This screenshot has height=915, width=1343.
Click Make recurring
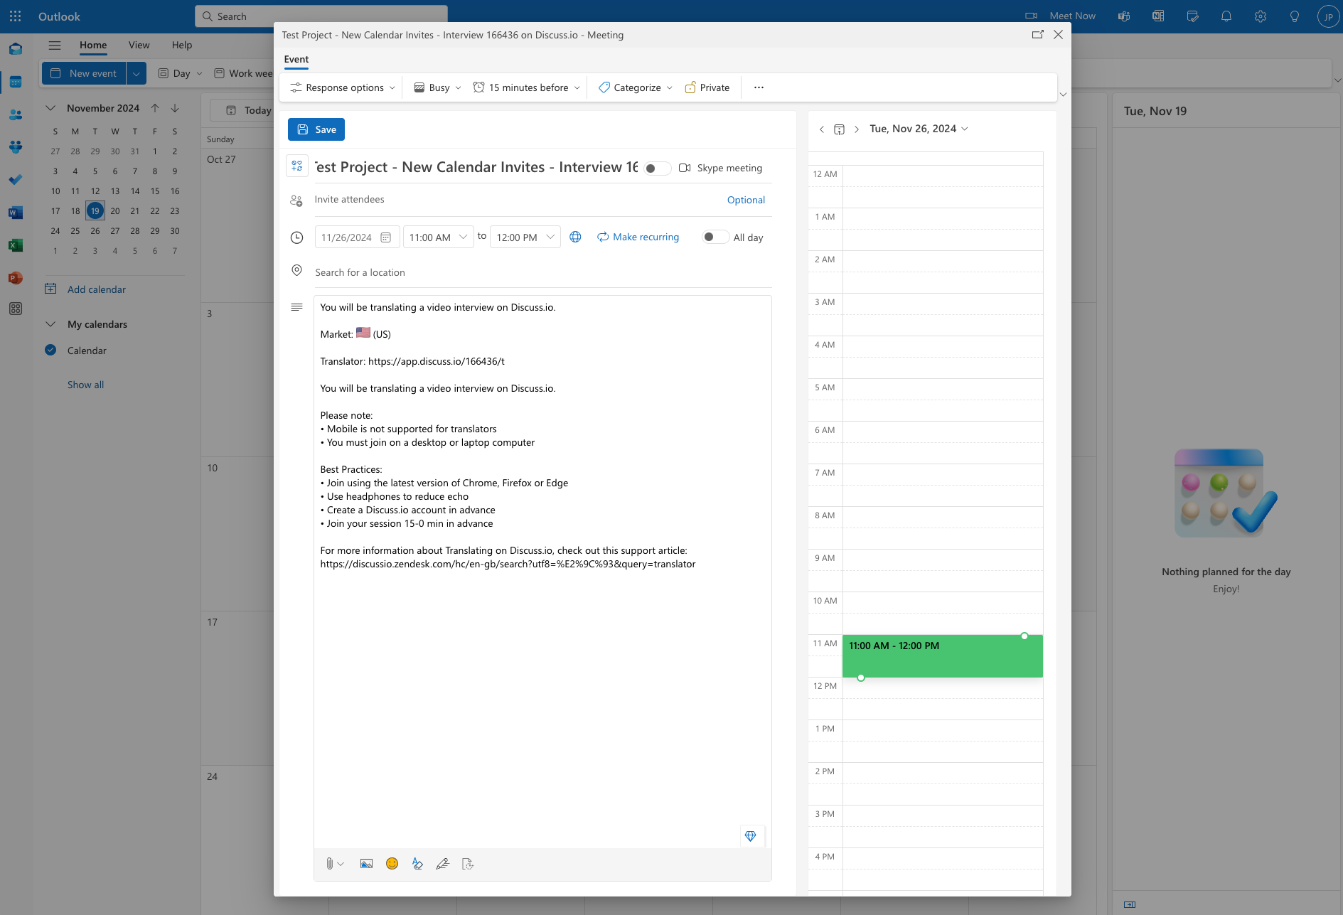click(638, 237)
